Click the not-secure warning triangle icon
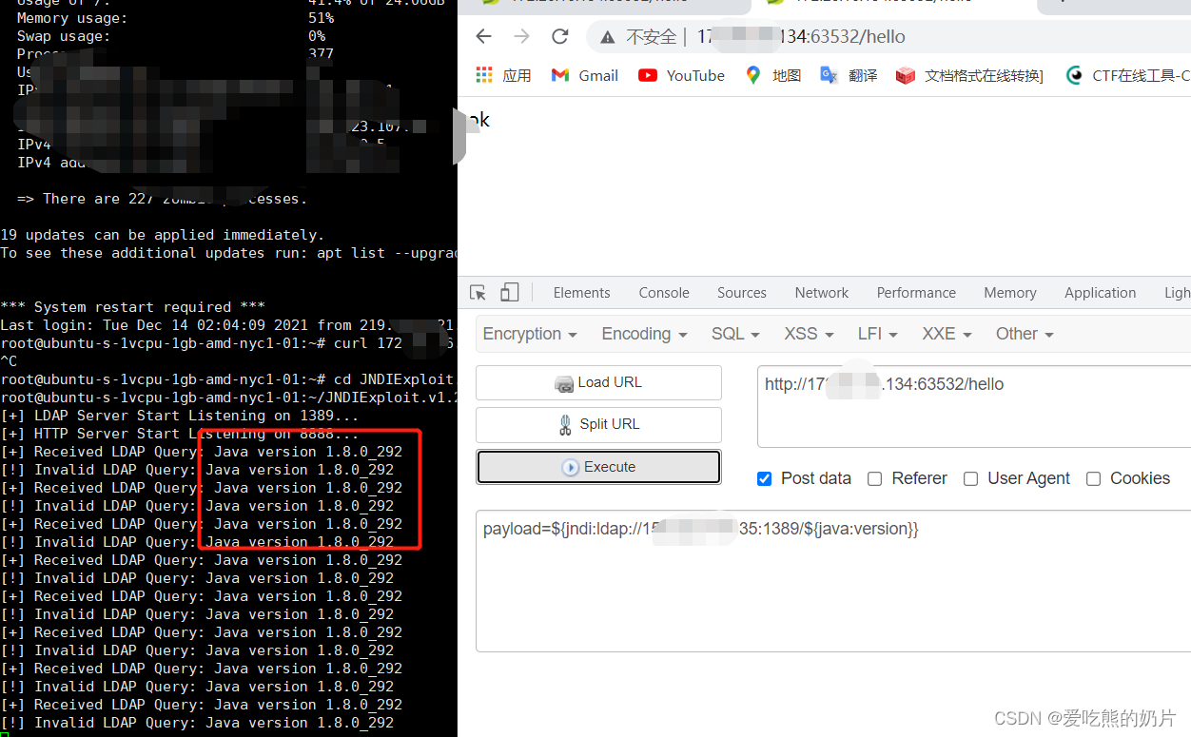 point(607,37)
